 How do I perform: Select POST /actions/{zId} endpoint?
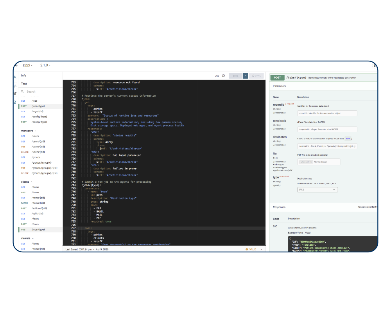(x=41, y=209)
